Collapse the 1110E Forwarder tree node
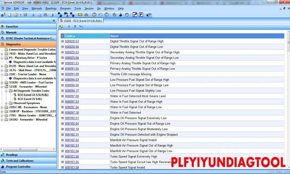The image size is (290, 174). (2, 87)
